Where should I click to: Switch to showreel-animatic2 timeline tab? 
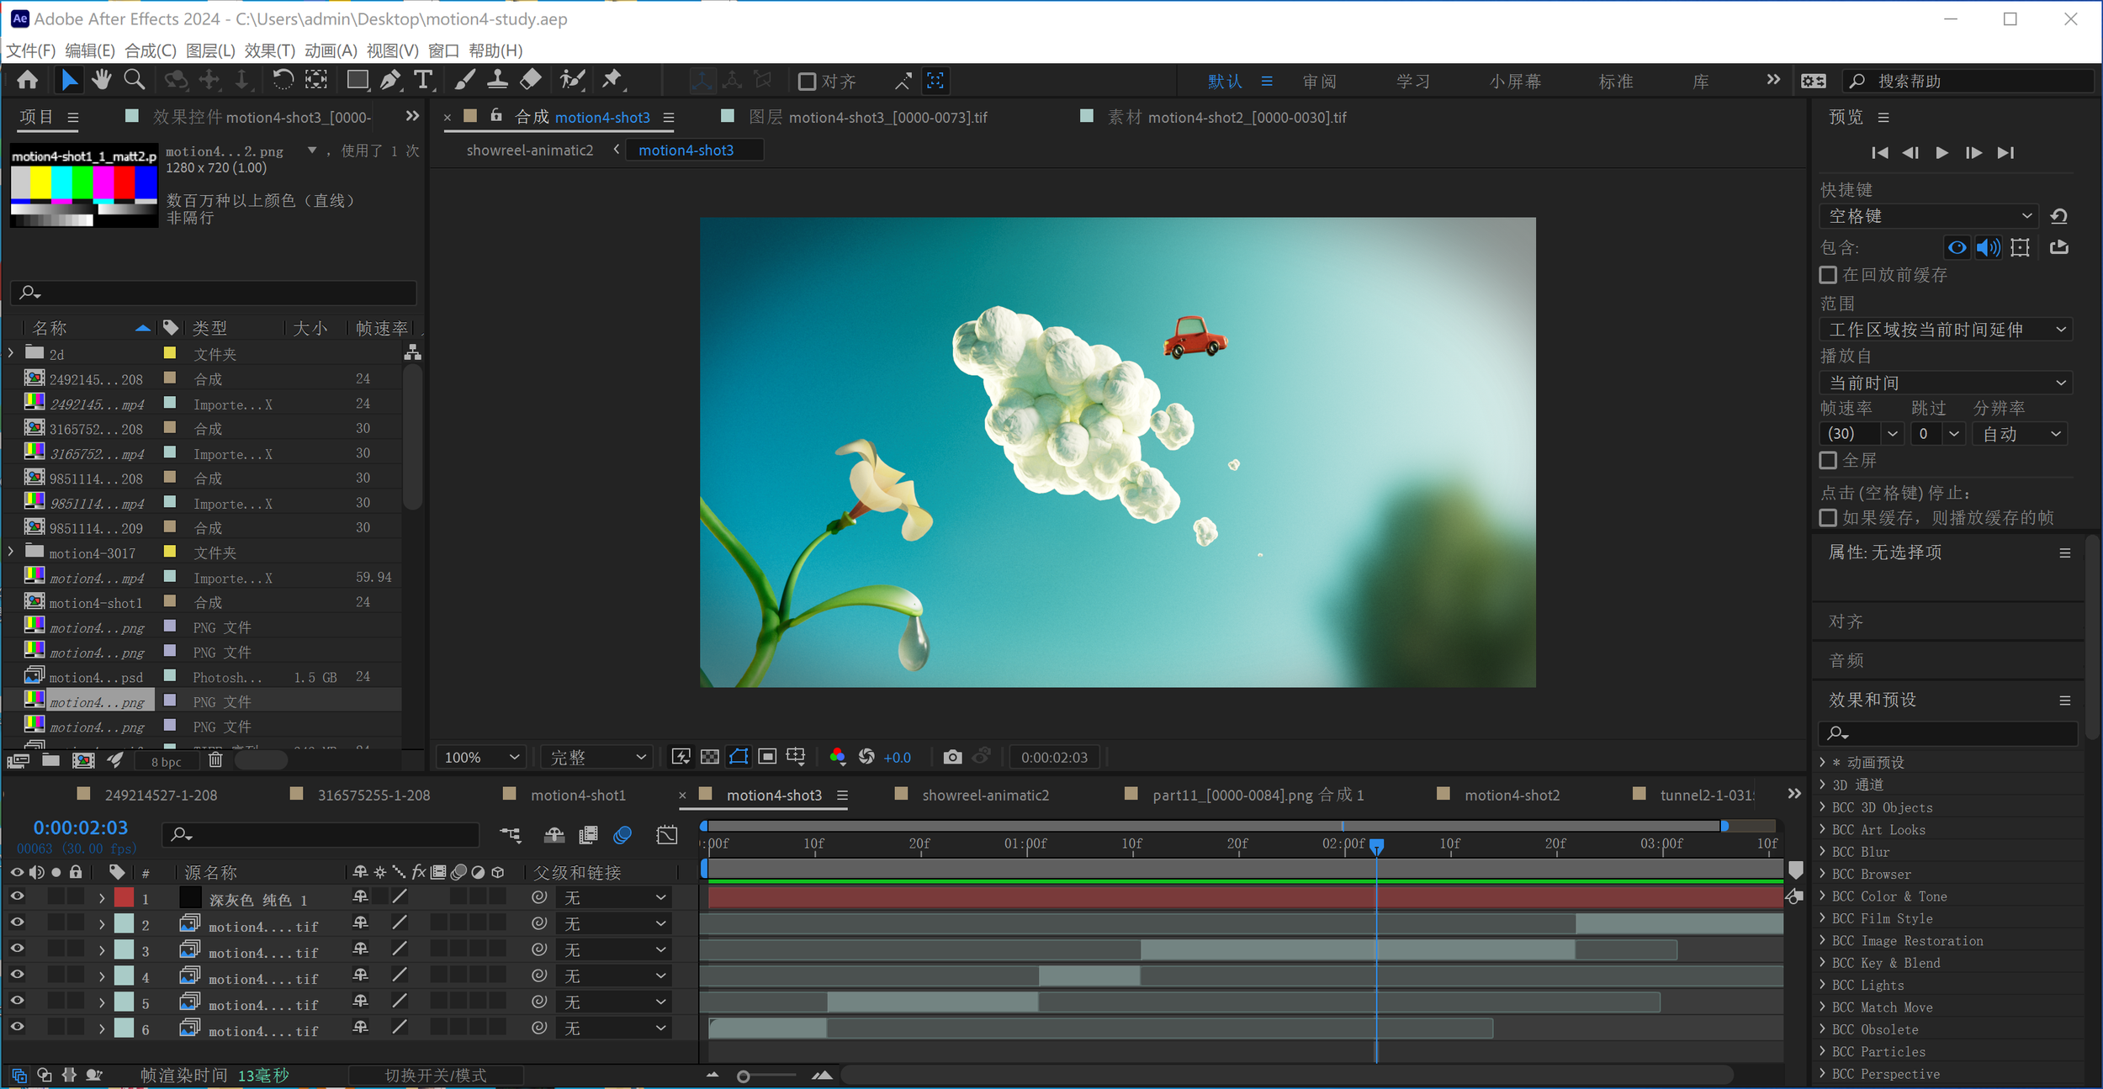984,795
